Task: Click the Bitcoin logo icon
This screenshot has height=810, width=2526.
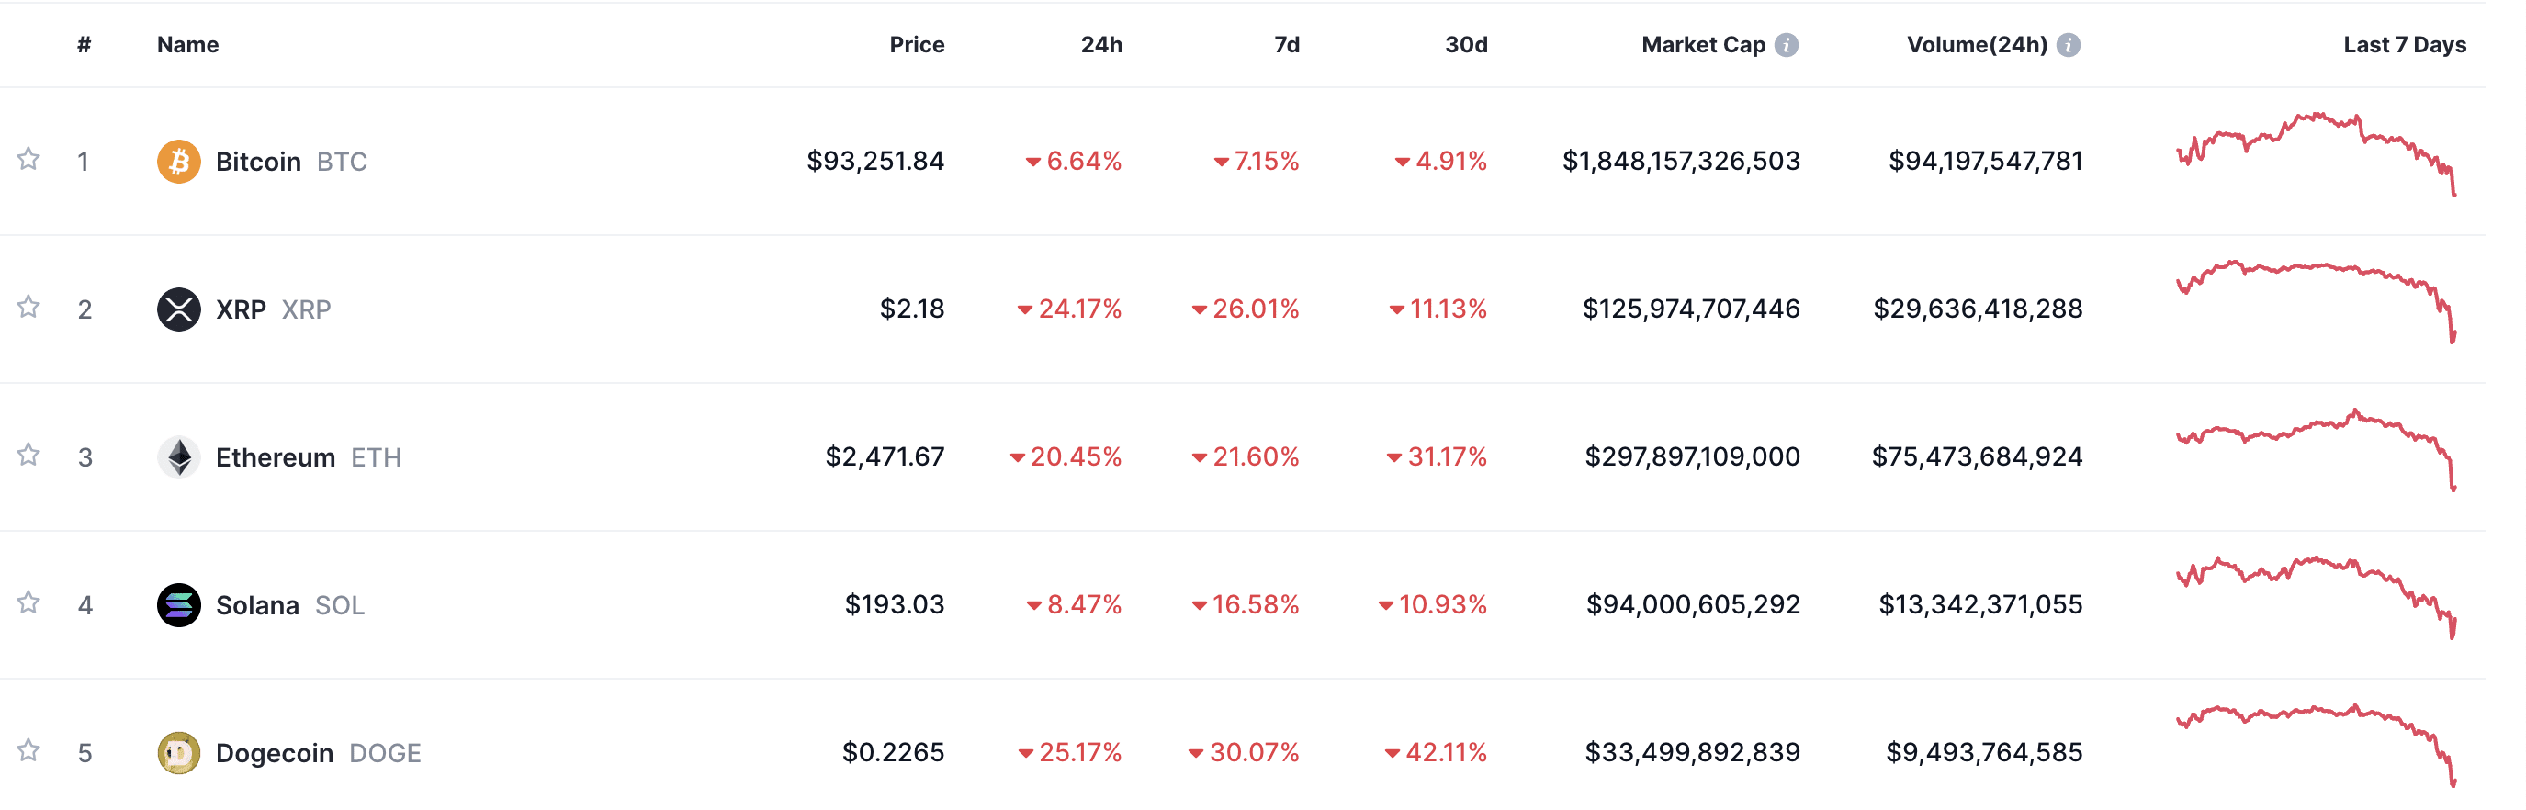Action: [x=178, y=162]
